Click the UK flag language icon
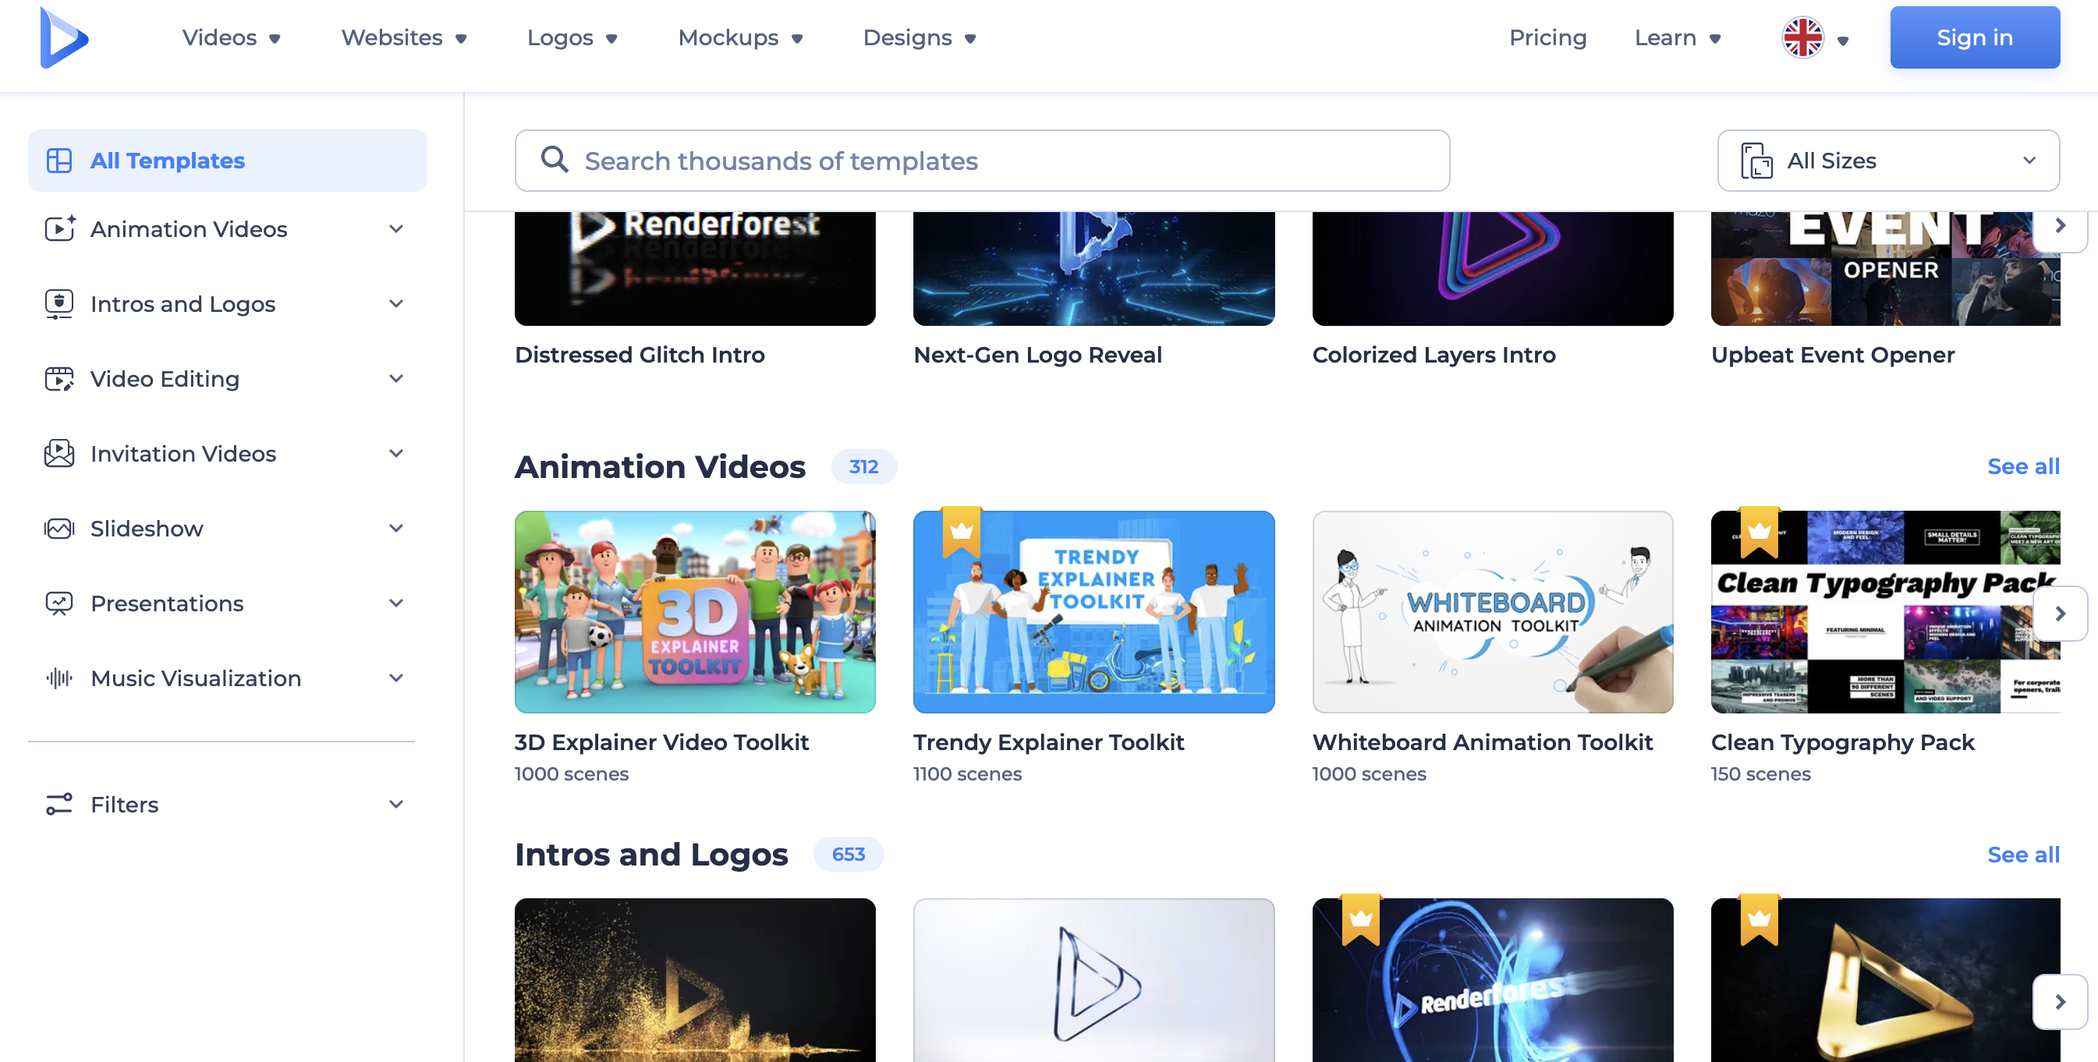Screen dimensions: 2098x1062 [x=1802, y=37]
